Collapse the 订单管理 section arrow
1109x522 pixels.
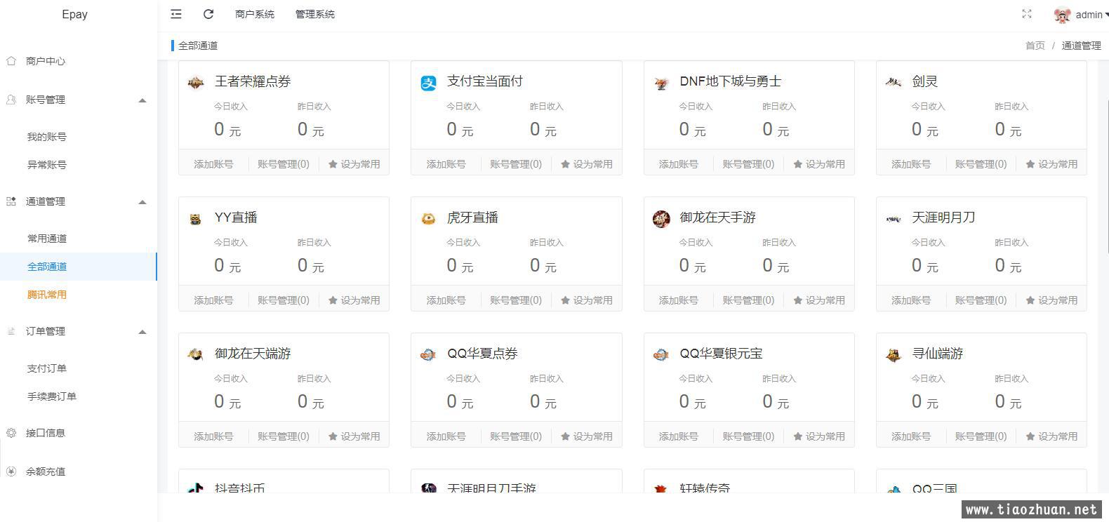click(x=142, y=332)
